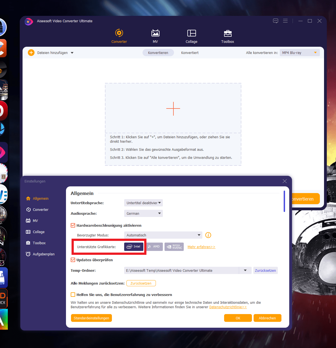Click the settings dialog vertical scrollbar
Viewport: 336px width, 348px height.
pyautogui.click(x=284, y=201)
